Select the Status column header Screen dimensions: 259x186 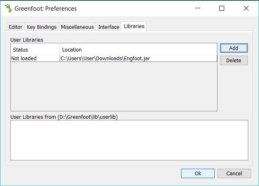coord(35,49)
